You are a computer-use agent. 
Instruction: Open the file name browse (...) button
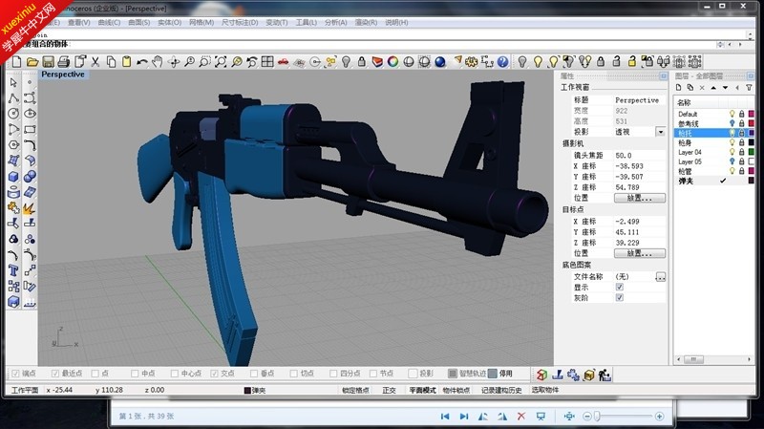point(660,277)
